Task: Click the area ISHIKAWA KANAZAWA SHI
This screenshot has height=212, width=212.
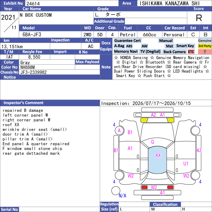Action: tap(170, 3)
